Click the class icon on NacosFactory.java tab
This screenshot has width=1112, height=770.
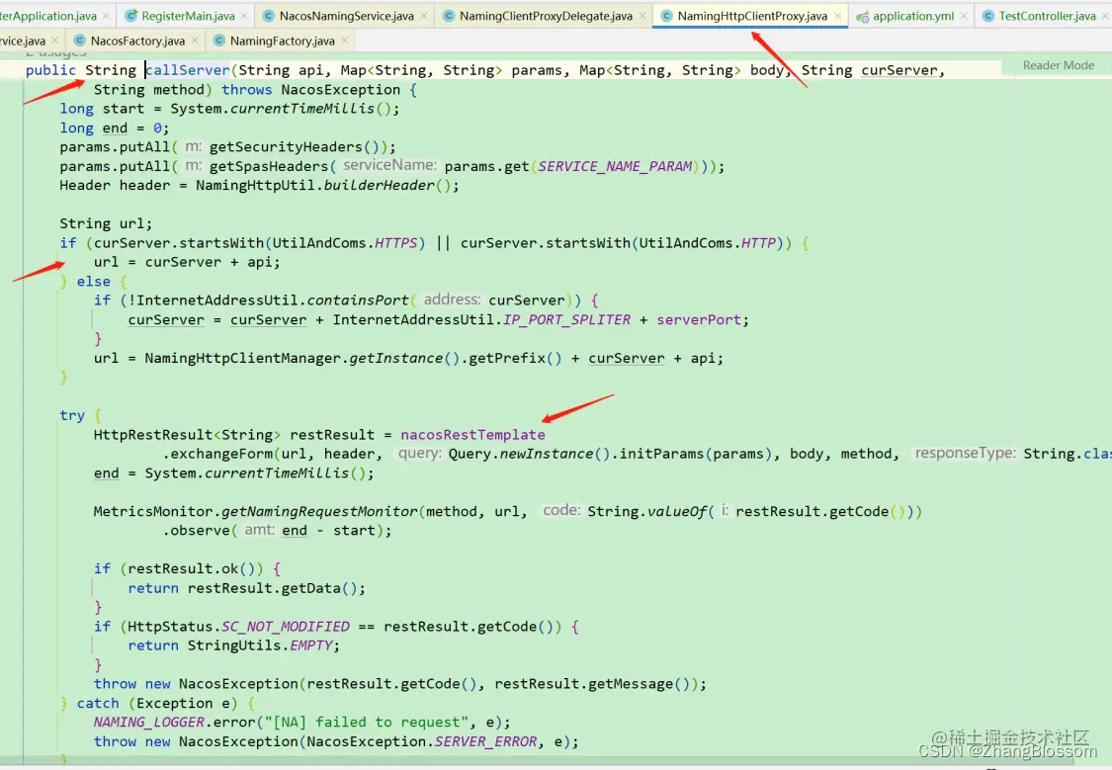coord(80,42)
